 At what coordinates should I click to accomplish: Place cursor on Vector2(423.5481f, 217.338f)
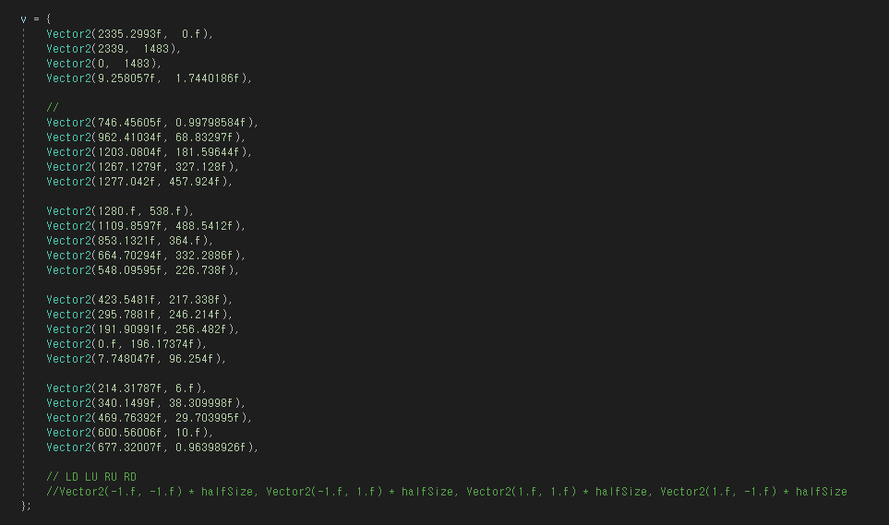(139, 300)
